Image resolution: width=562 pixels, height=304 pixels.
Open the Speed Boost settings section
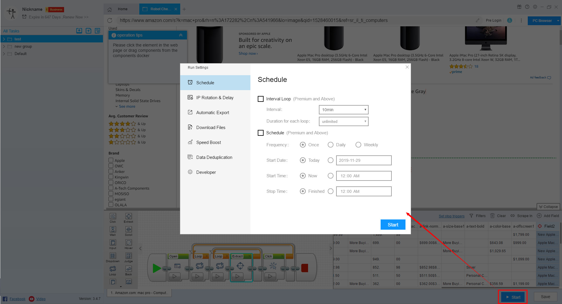coord(208,142)
